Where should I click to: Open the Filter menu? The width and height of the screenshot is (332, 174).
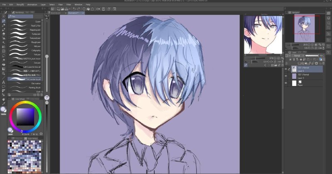tap(68, 5)
